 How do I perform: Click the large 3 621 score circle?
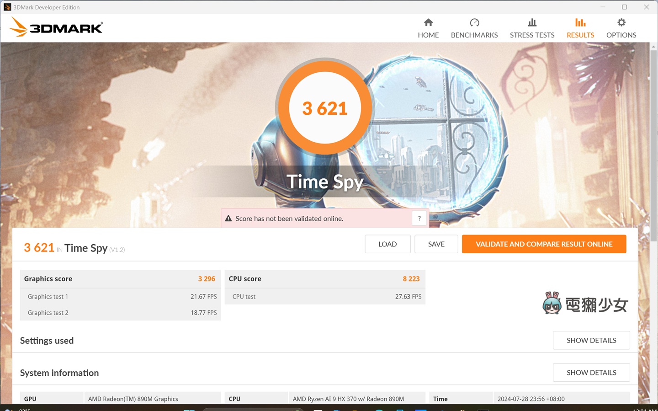[325, 108]
